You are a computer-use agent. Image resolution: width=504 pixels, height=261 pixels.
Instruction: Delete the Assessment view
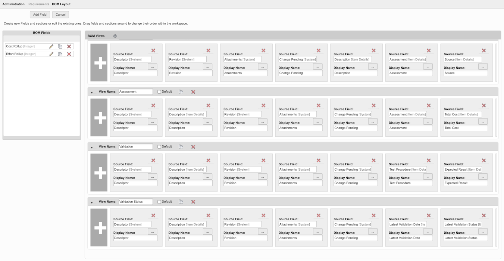click(193, 92)
